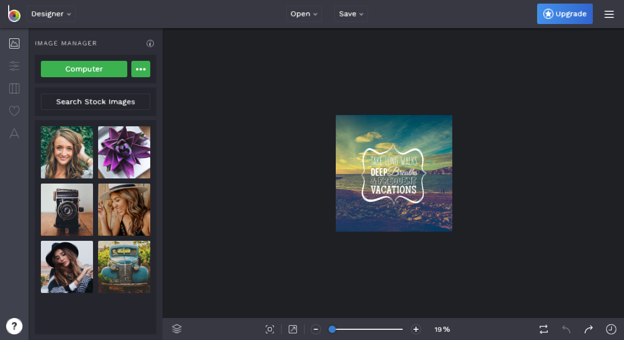Open the Image Manager sidebar tab
Screen dimensions: 624x340
pyautogui.click(x=14, y=43)
